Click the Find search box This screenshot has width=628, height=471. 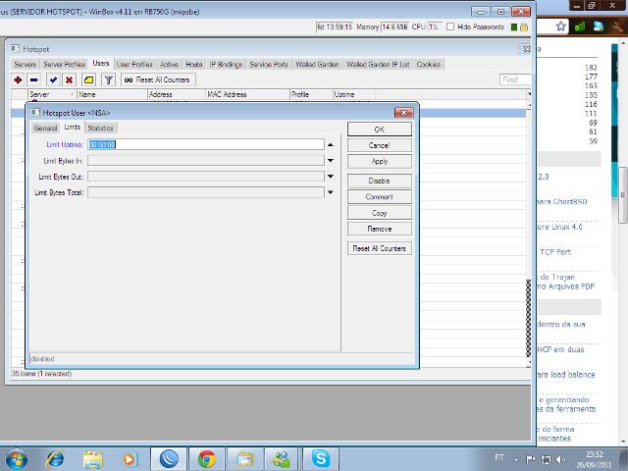click(x=515, y=79)
